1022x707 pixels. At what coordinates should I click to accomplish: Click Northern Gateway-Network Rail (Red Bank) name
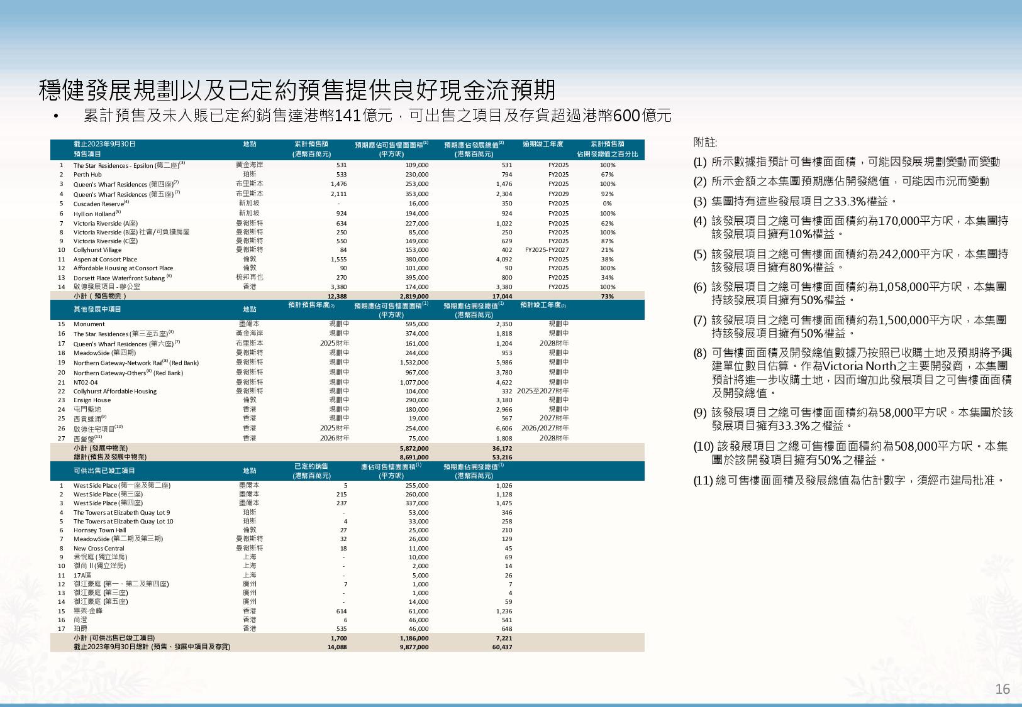pyautogui.click(x=136, y=363)
